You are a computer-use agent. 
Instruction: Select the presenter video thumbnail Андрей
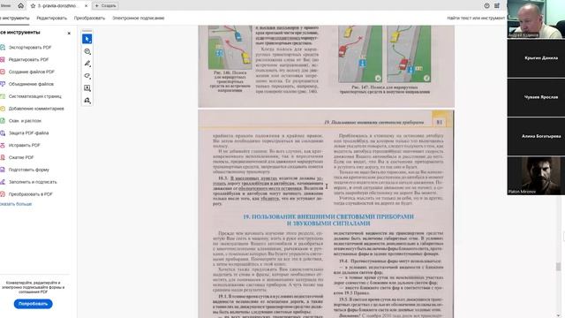pyautogui.click(x=536, y=19)
